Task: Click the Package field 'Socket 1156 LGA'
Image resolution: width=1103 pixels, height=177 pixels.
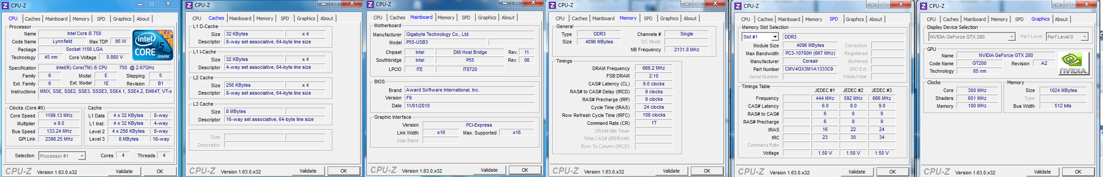Action: click(84, 50)
